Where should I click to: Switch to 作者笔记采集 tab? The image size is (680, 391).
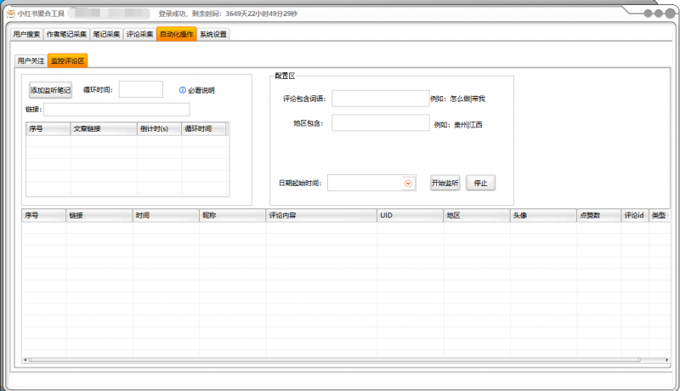click(x=66, y=34)
